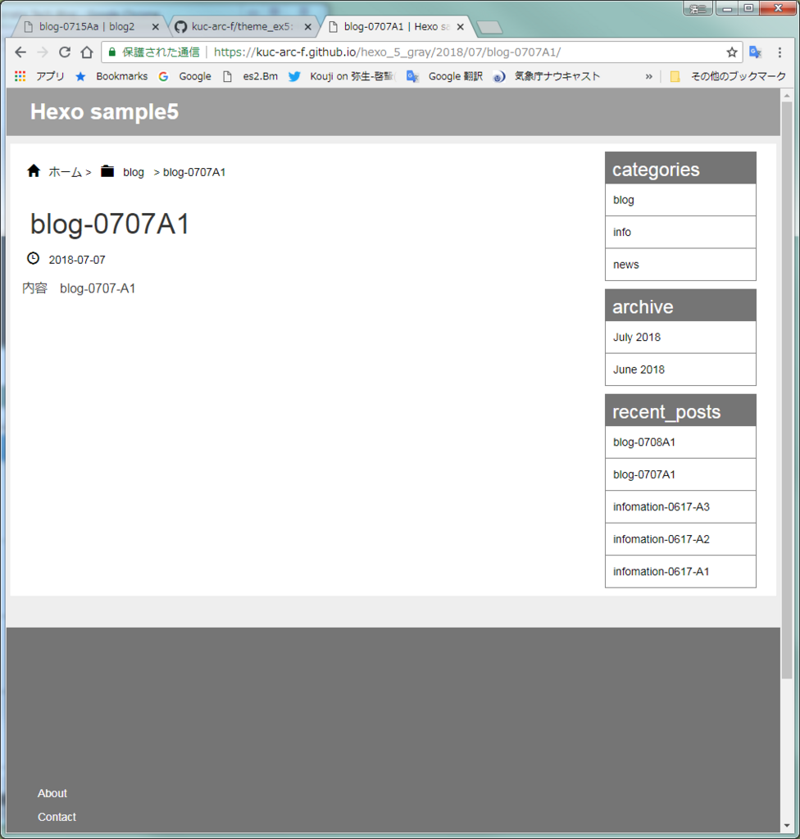Go back with the browser back arrow

(20, 52)
